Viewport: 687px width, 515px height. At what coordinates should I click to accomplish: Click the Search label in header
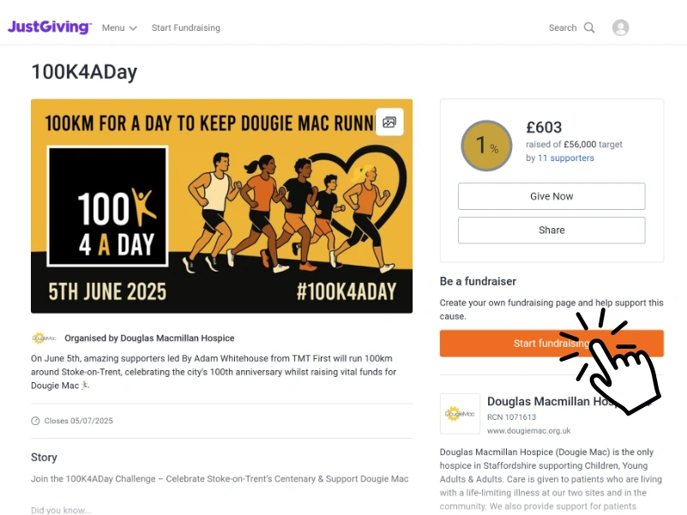click(x=563, y=28)
